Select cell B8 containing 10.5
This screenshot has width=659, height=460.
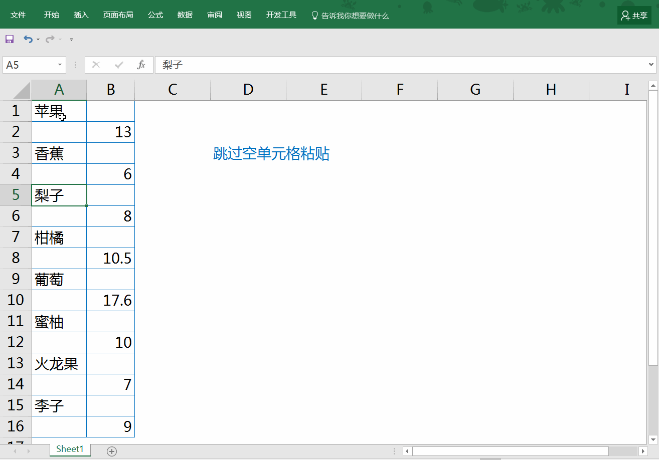click(111, 258)
